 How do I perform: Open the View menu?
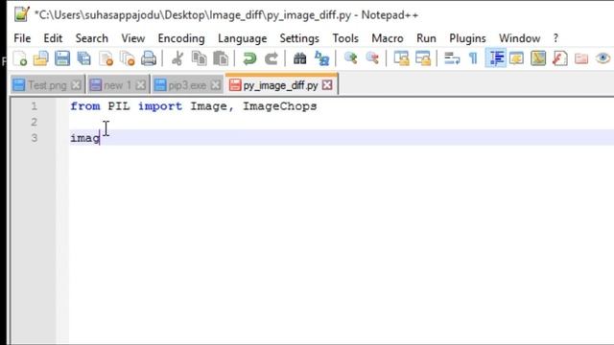(133, 38)
